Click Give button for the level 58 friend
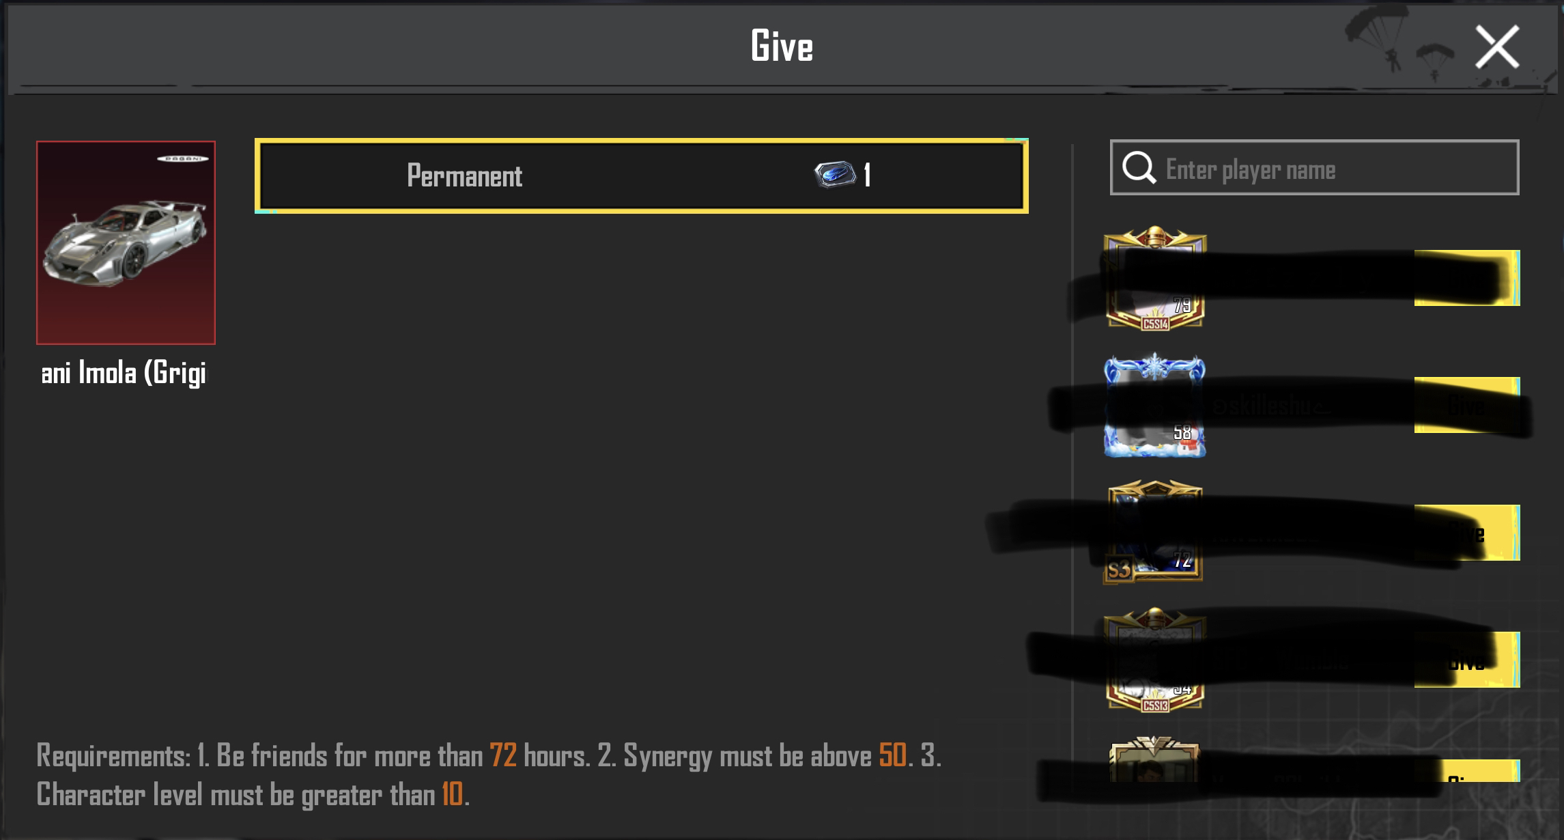The image size is (1564, 840). [1467, 405]
